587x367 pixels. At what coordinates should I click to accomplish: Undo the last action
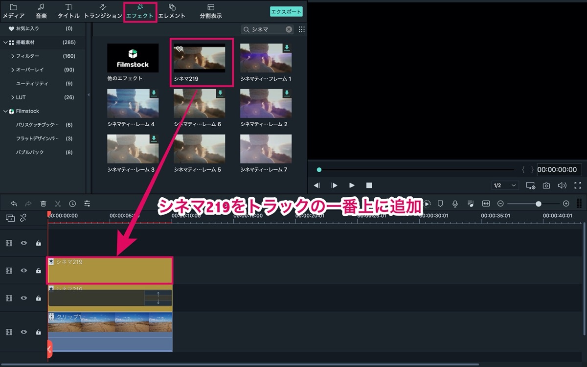click(14, 204)
